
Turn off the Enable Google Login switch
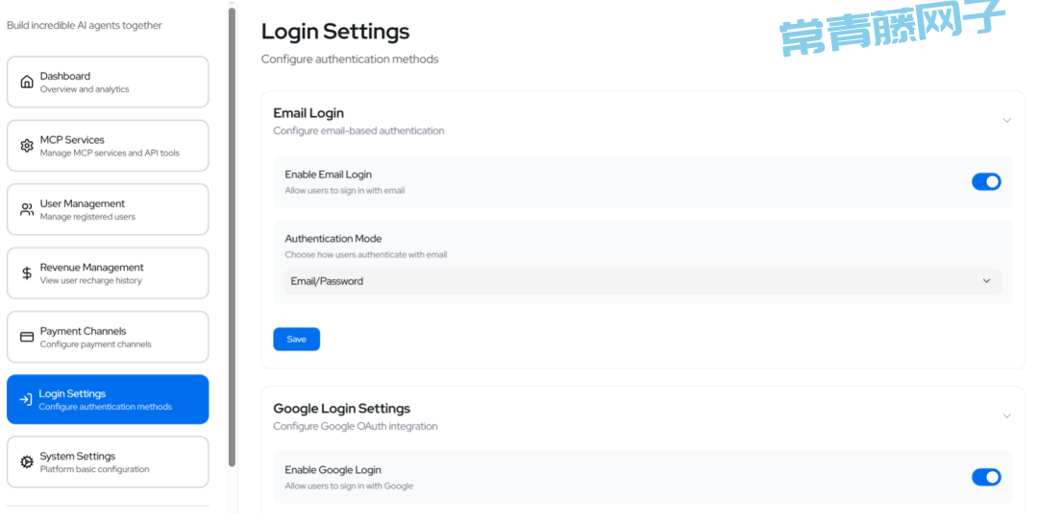986,477
